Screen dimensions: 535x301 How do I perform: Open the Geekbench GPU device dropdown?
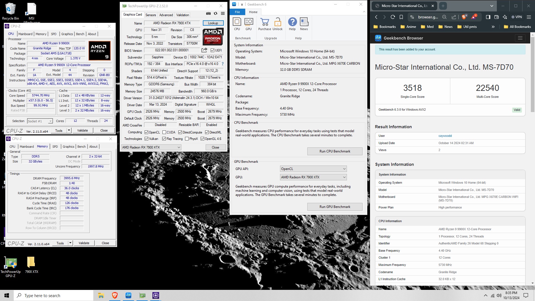tap(313, 177)
